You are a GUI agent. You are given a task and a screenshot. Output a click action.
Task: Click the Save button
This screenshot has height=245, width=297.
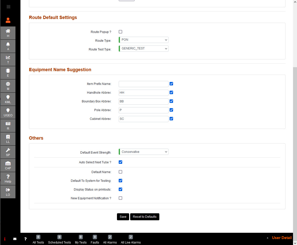[x=123, y=217]
